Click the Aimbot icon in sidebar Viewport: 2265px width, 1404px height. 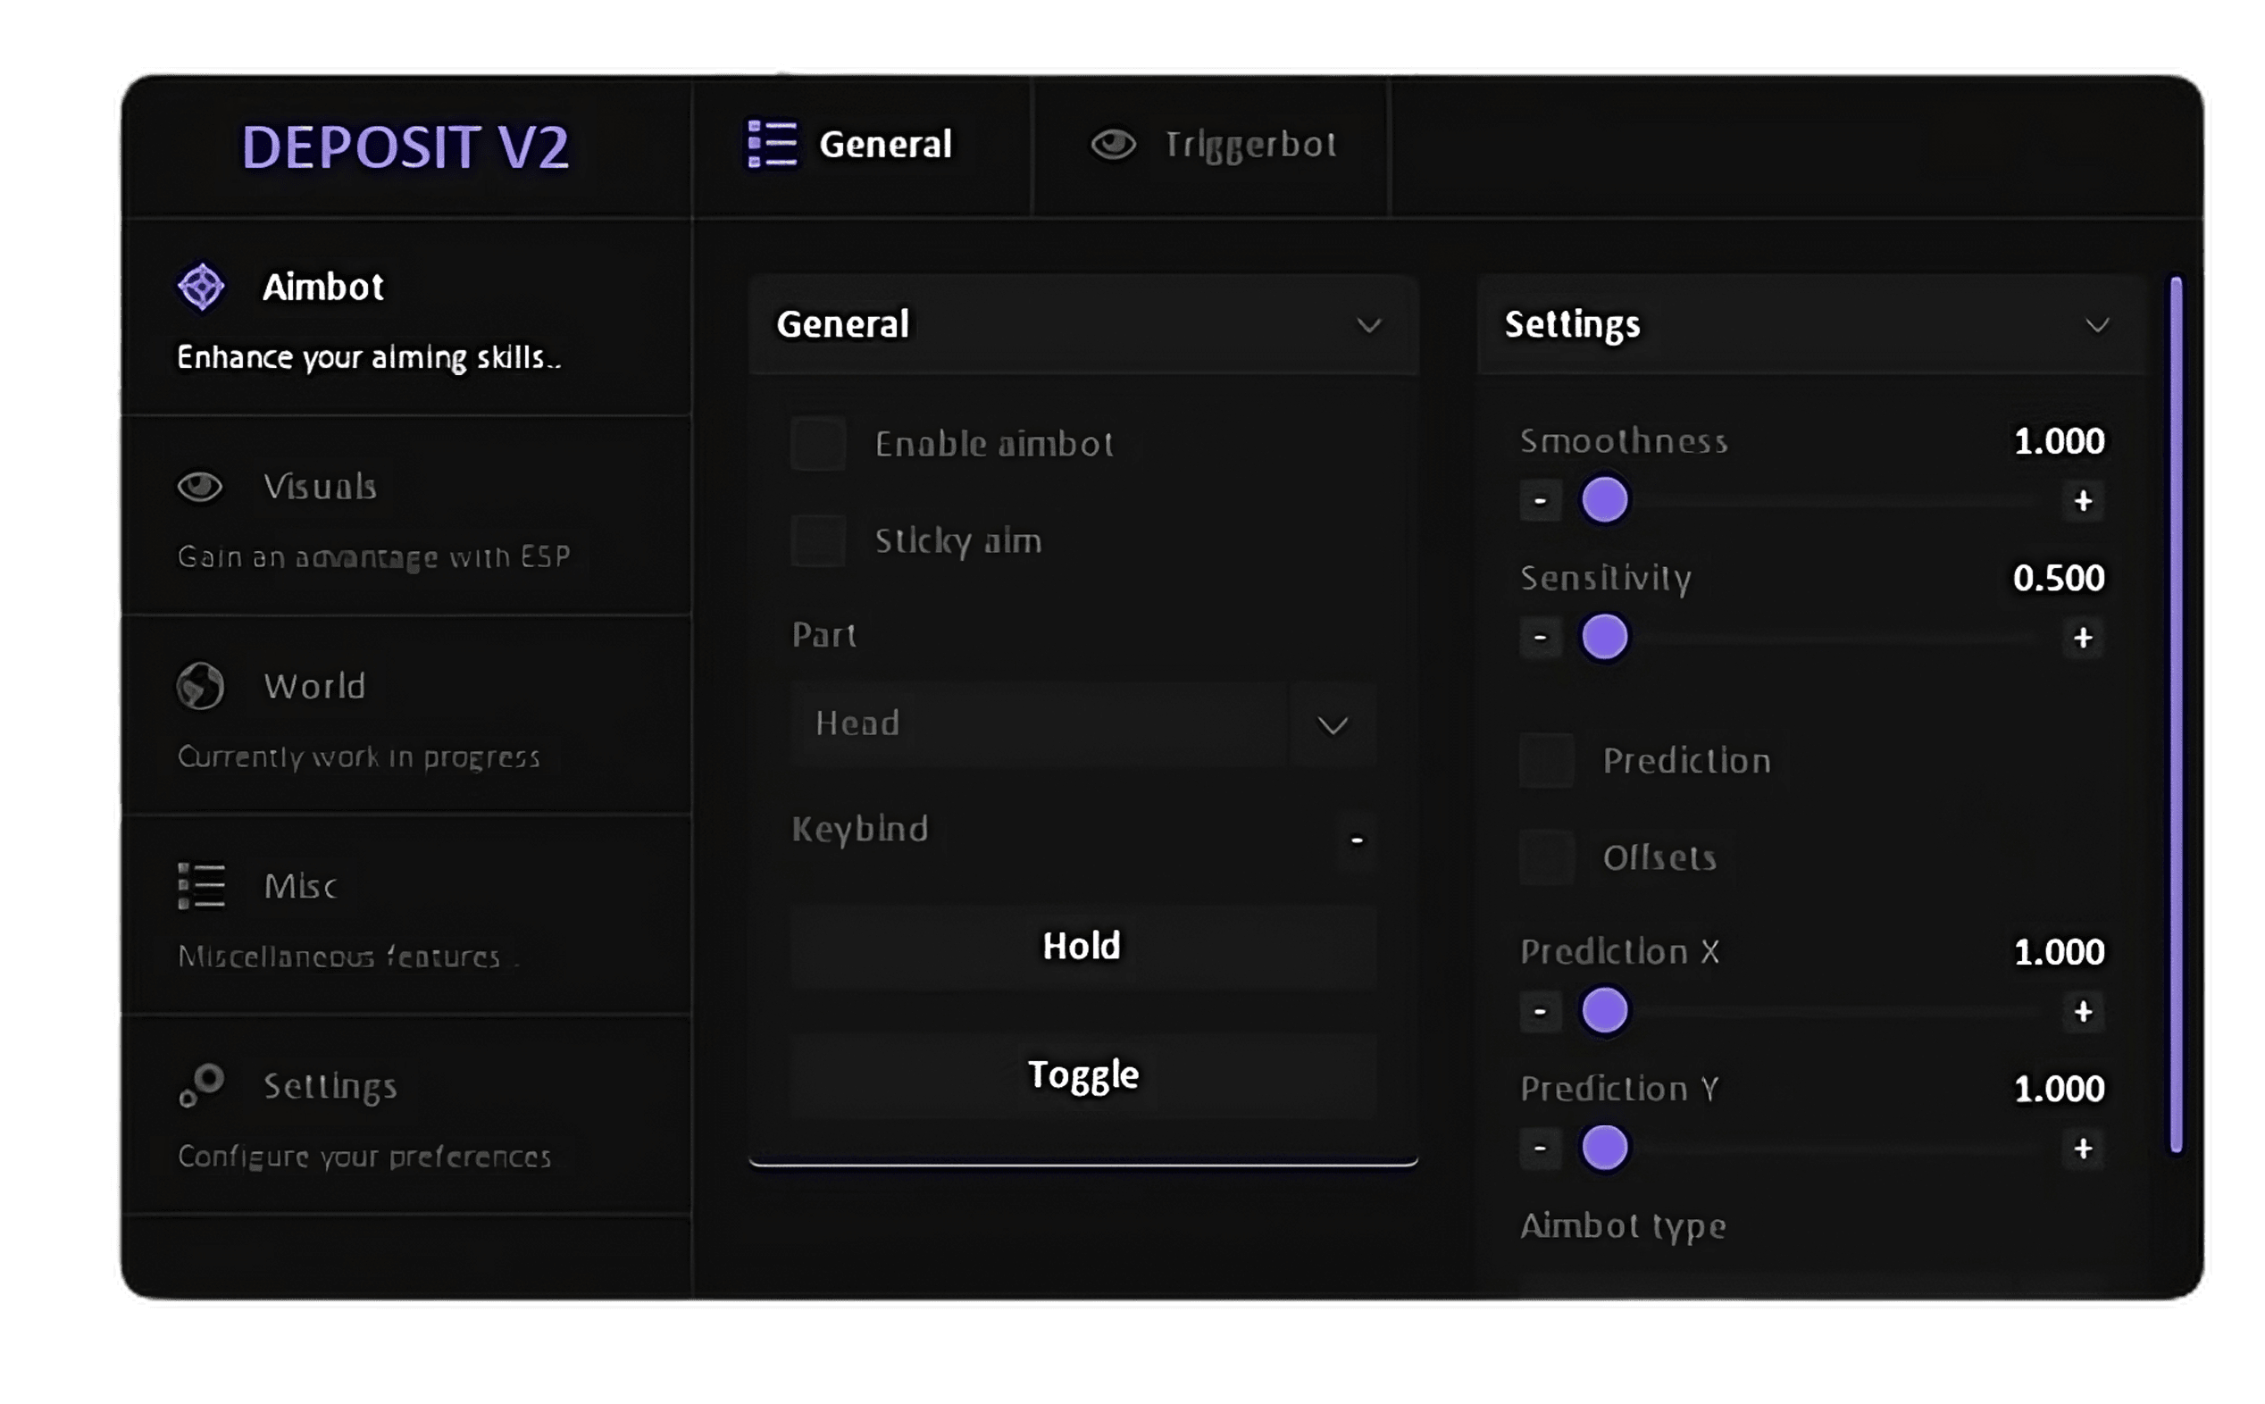pos(201,287)
